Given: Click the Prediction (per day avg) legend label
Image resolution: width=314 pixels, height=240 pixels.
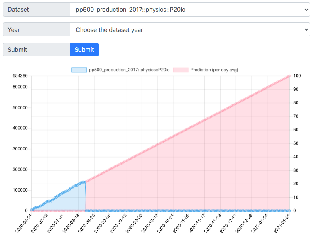Looking at the screenshot, I should (x=214, y=70).
